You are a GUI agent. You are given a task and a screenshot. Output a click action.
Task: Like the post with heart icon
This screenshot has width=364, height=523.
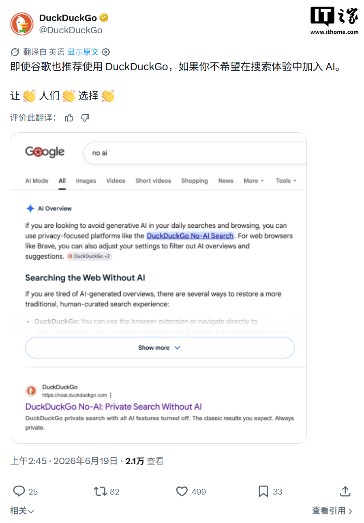click(182, 491)
